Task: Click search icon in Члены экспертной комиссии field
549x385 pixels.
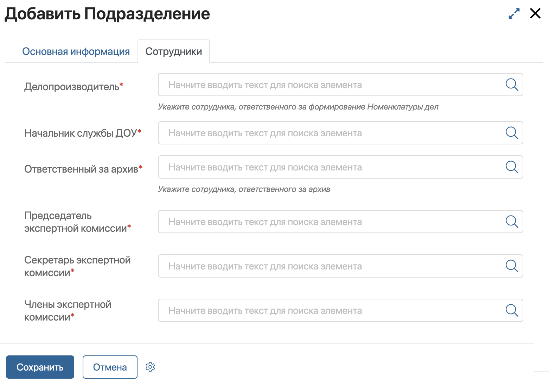Action: [x=512, y=310]
